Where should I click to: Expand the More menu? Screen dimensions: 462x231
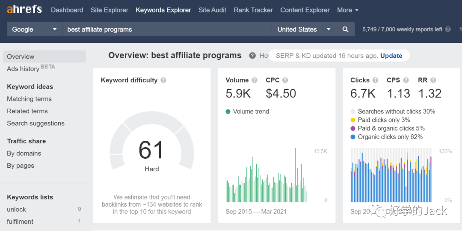pyautogui.click(x=348, y=10)
